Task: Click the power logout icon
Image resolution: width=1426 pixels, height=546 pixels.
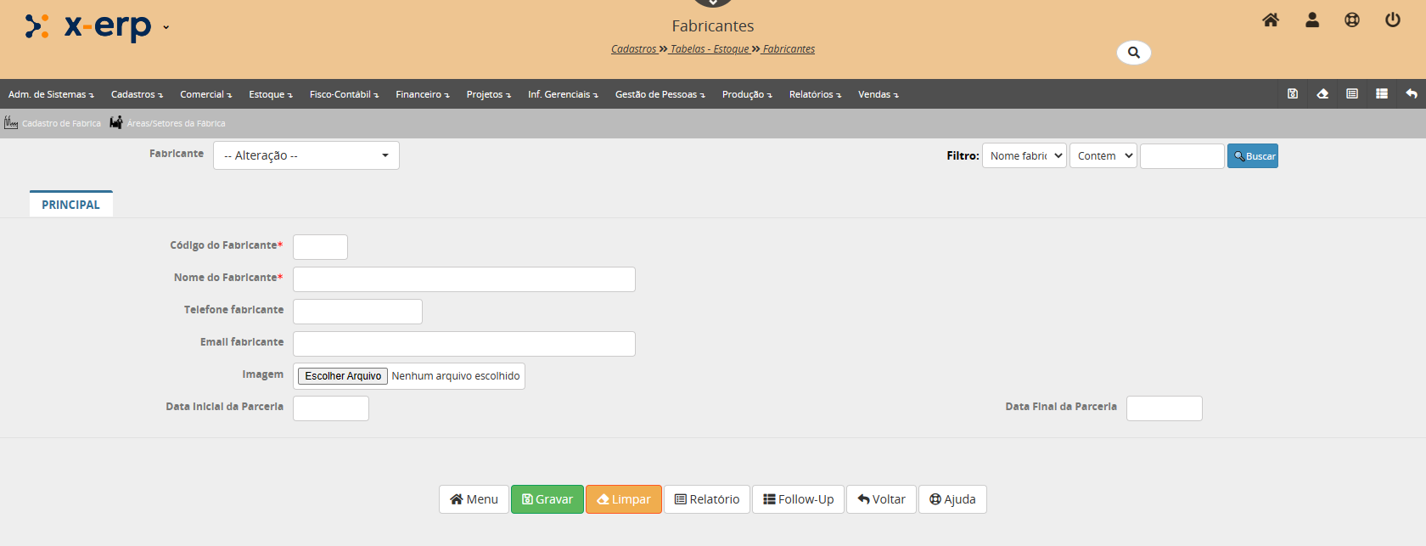Action: point(1393,20)
